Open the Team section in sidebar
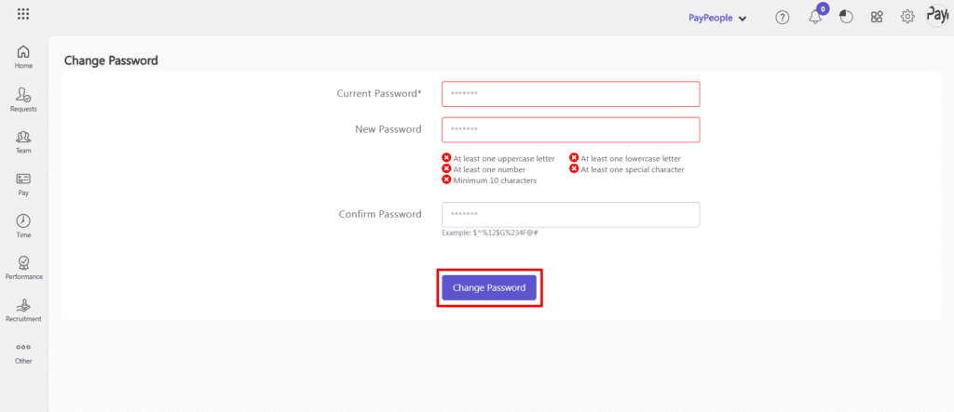This screenshot has width=954, height=412. [23, 141]
